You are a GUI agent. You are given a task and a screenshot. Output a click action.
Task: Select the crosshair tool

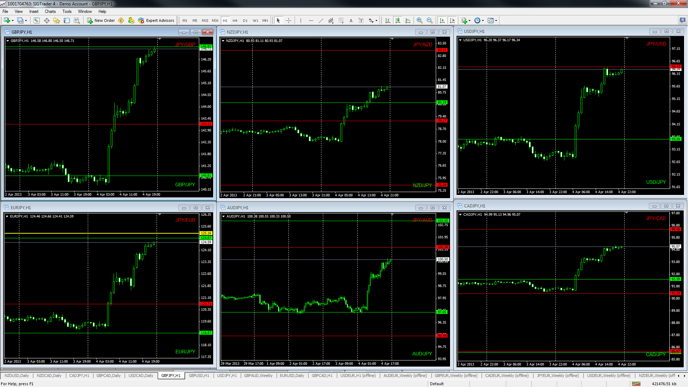[x=288, y=20]
